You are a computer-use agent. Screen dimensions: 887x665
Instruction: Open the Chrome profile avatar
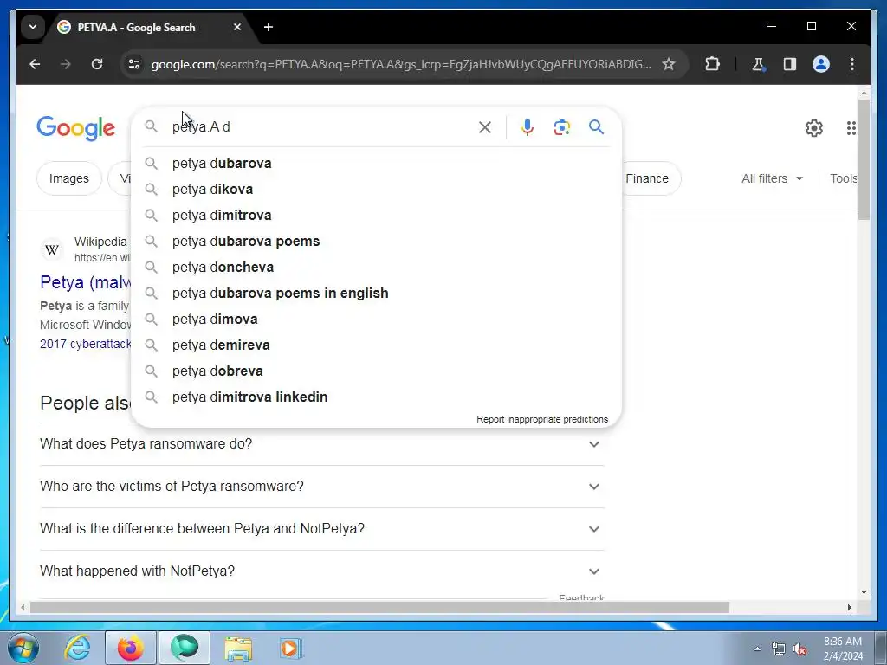(x=821, y=64)
